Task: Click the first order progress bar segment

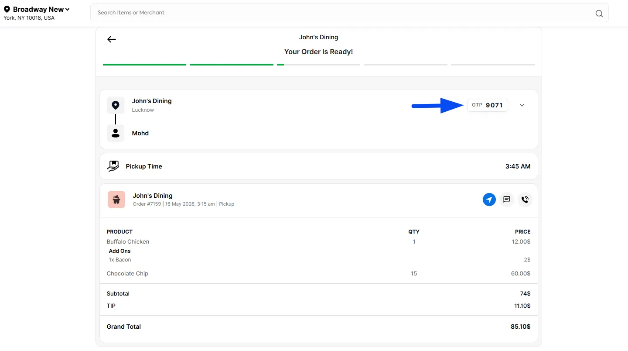Action: click(145, 65)
